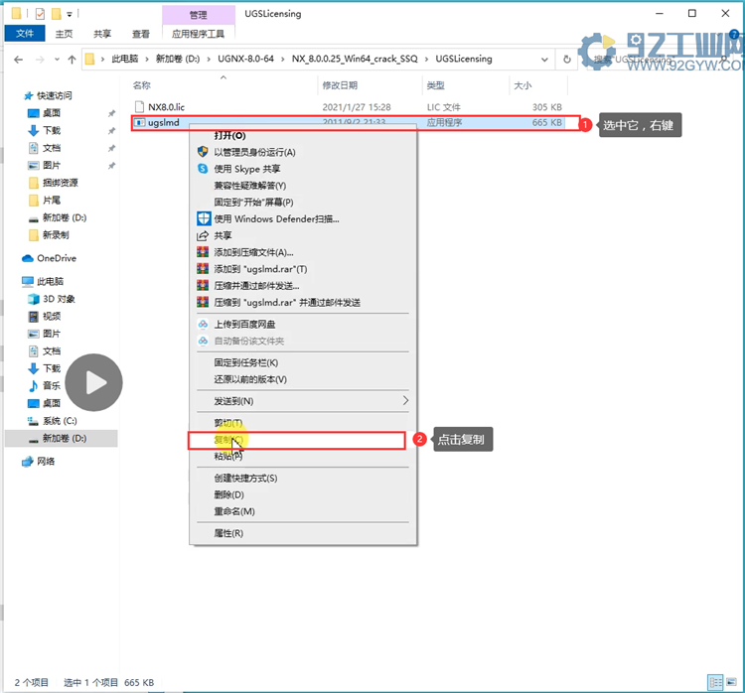Choose 固定到任务栏(K)
The image size is (745, 693).
point(303,362)
